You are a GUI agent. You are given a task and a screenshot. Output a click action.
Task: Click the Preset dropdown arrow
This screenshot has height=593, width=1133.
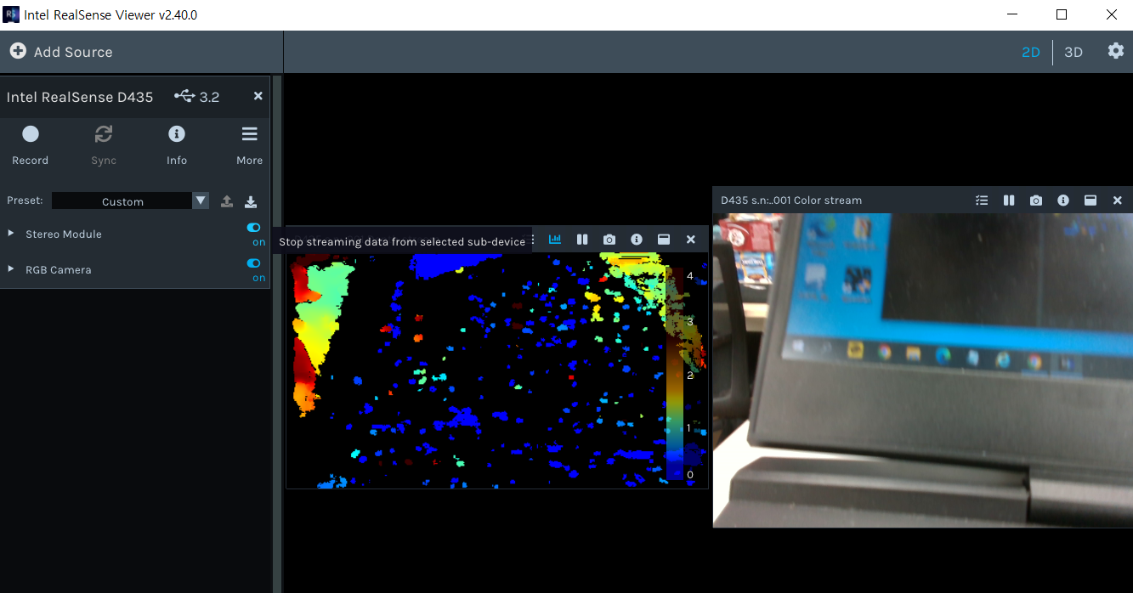pos(201,201)
